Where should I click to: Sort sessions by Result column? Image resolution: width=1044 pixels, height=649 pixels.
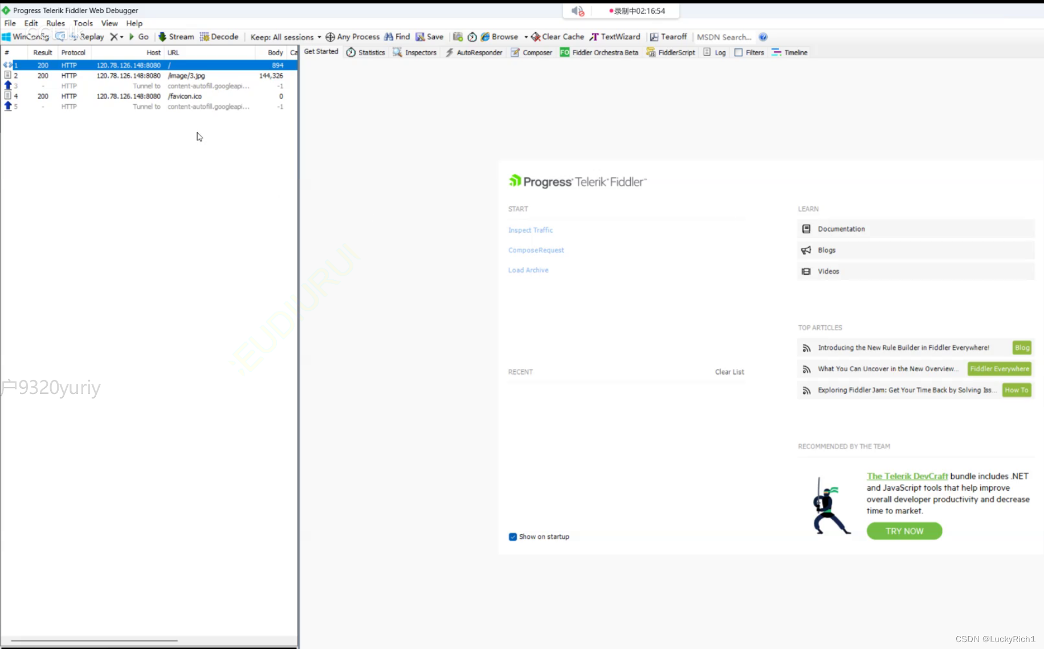click(x=43, y=52)
